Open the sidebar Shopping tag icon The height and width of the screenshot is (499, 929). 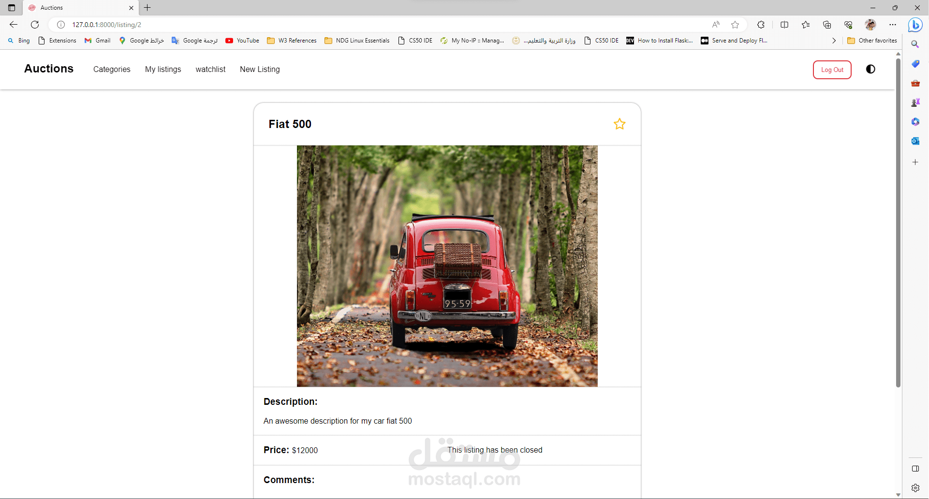[915, 64]
